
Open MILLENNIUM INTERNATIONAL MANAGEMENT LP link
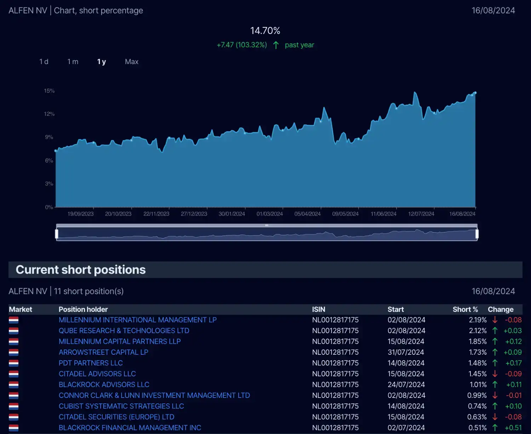pos(138,320)
